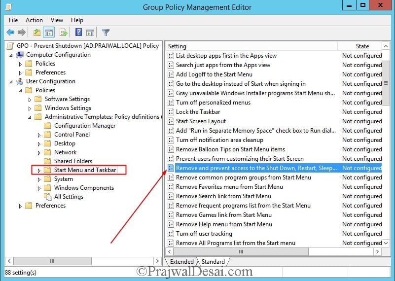Expand the Software Settings node
This screenshot has height=281, width=395.
pyautogui.click(x=30, y=100)
